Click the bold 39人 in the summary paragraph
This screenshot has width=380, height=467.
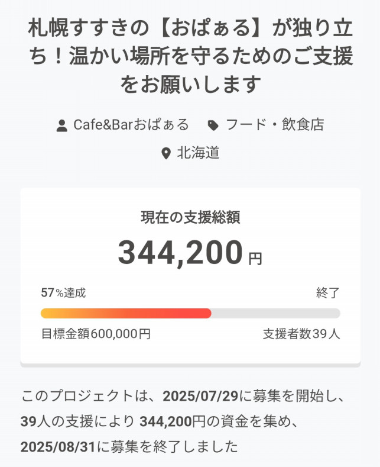pyautogui.click(x=35, y=421)
